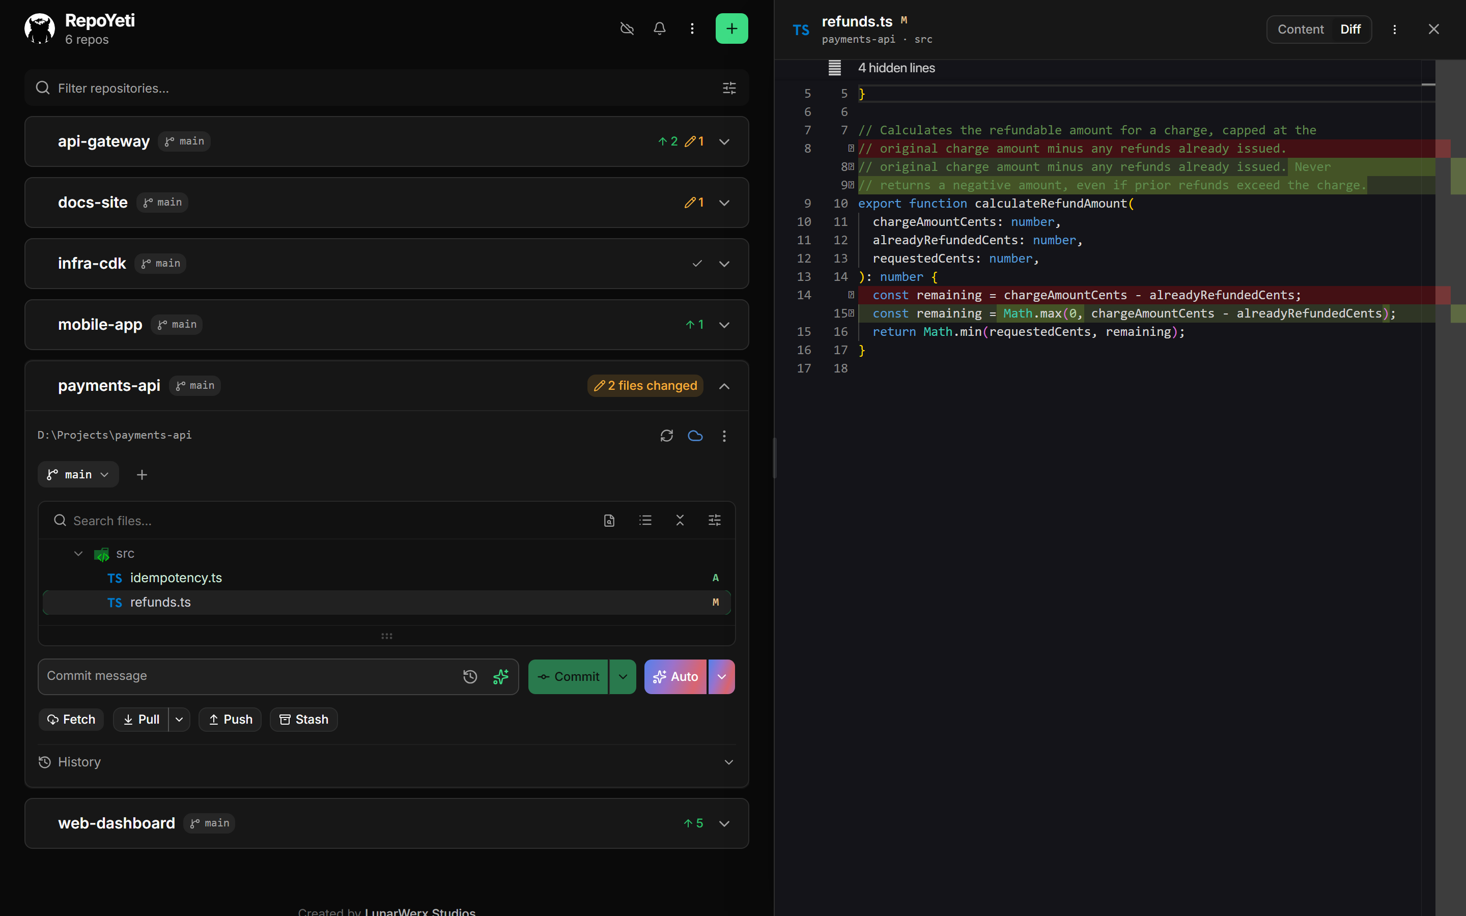Open commit message history icon
The image size is (1466, 916).
click(x=470, y=677)
